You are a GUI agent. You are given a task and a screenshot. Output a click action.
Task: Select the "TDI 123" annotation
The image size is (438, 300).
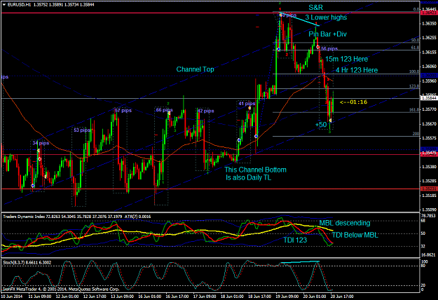295,240
